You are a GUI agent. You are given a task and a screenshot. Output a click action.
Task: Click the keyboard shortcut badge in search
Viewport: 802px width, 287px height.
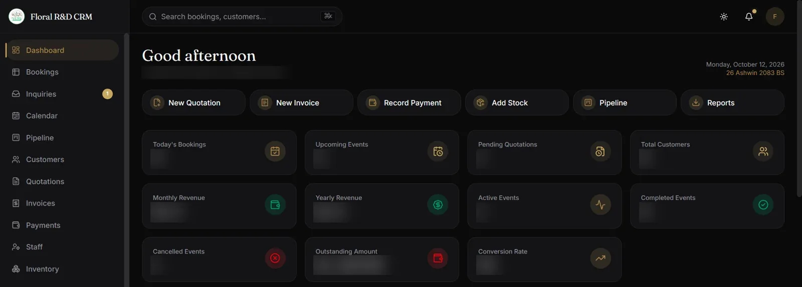(328, 16)
